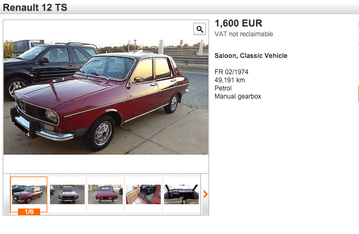Screen dimensions: 359x234
Task: Click the main Renault car photo
Action: [106, 97]
